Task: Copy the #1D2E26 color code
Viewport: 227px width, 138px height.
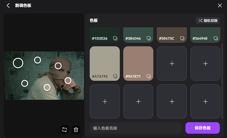Action: tap(115, 38)
